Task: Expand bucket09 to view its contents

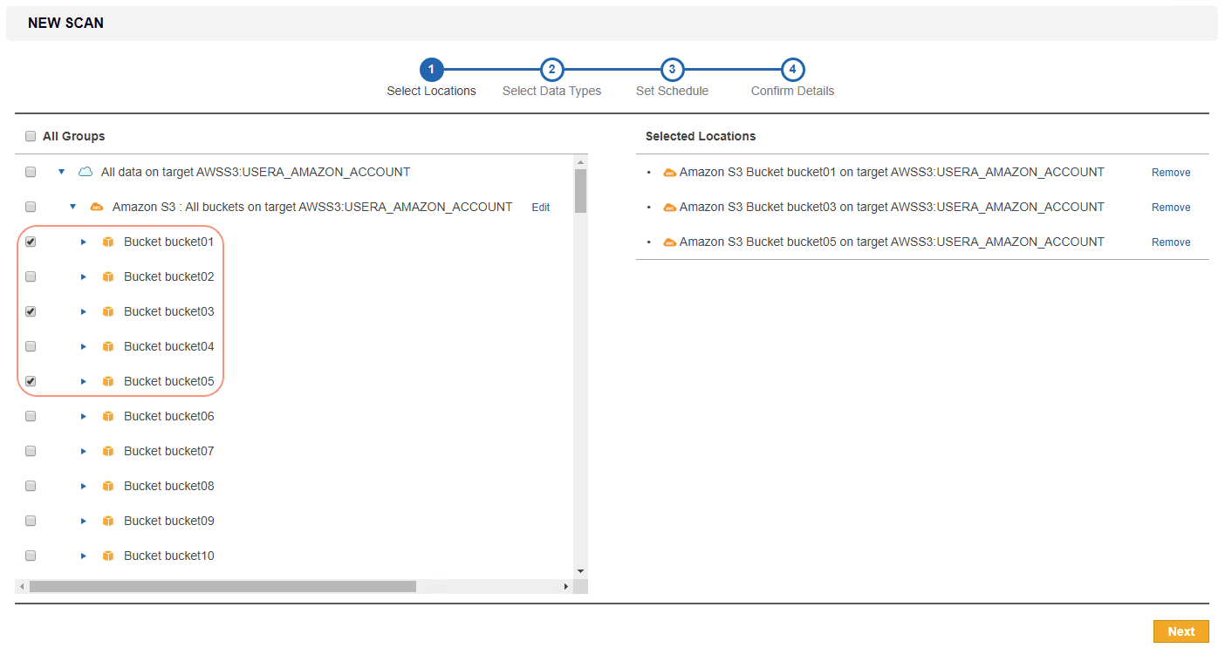Action: [x=83, y=521]
